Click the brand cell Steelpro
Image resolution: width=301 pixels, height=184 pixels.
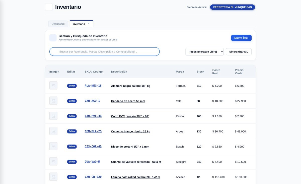point(181,162)
